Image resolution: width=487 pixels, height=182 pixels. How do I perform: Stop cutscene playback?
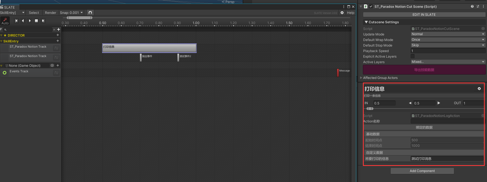(36, 21)
